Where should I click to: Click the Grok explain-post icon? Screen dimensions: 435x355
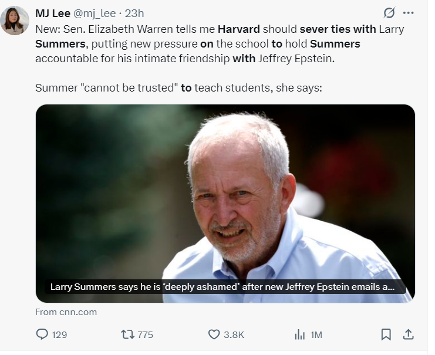click(389, 13)
